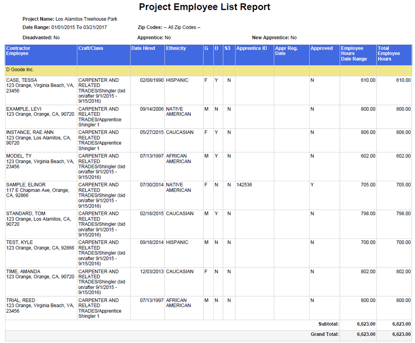Click the Grand Total total hours value 6,623.00
The height and width of the screenshot is (343, 415).
(401, 334)
